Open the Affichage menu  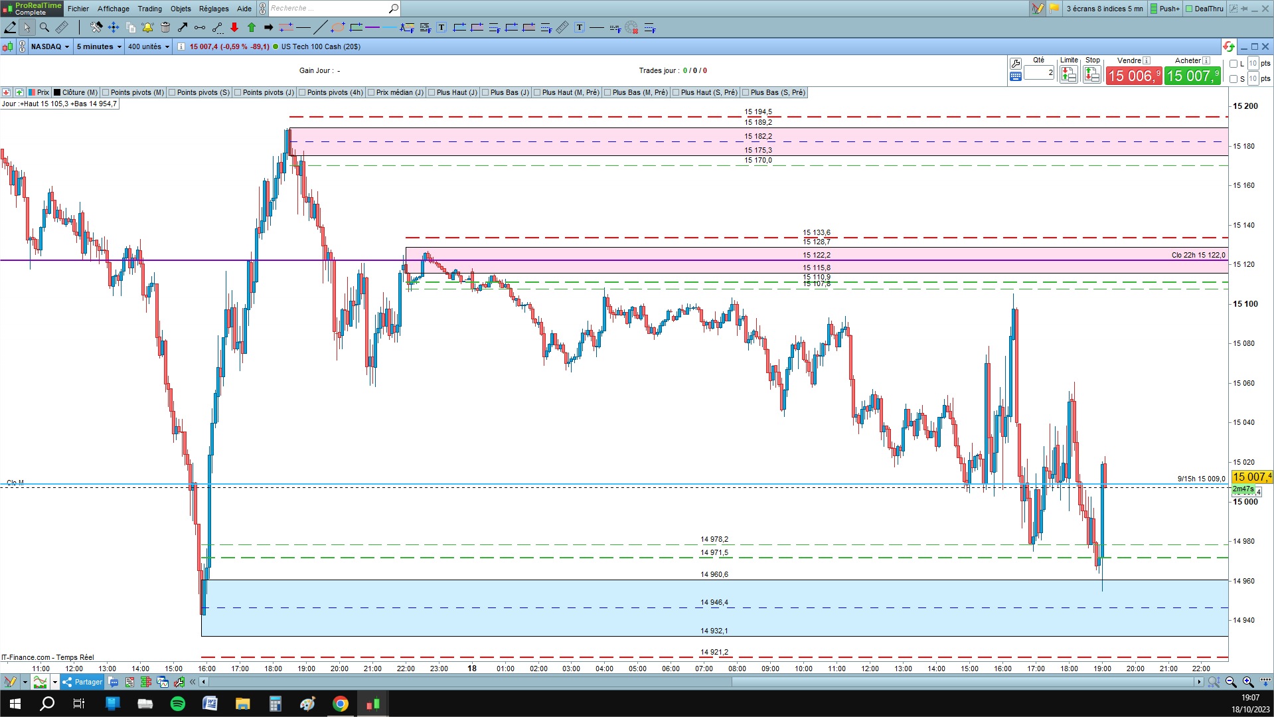pyautogui.click(x=114, y=9)
